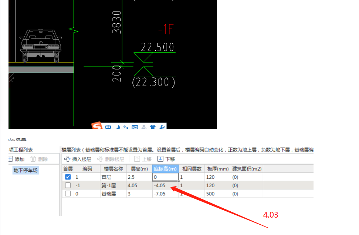Open the Sogou soft keyboard icon

pos(135,127)
